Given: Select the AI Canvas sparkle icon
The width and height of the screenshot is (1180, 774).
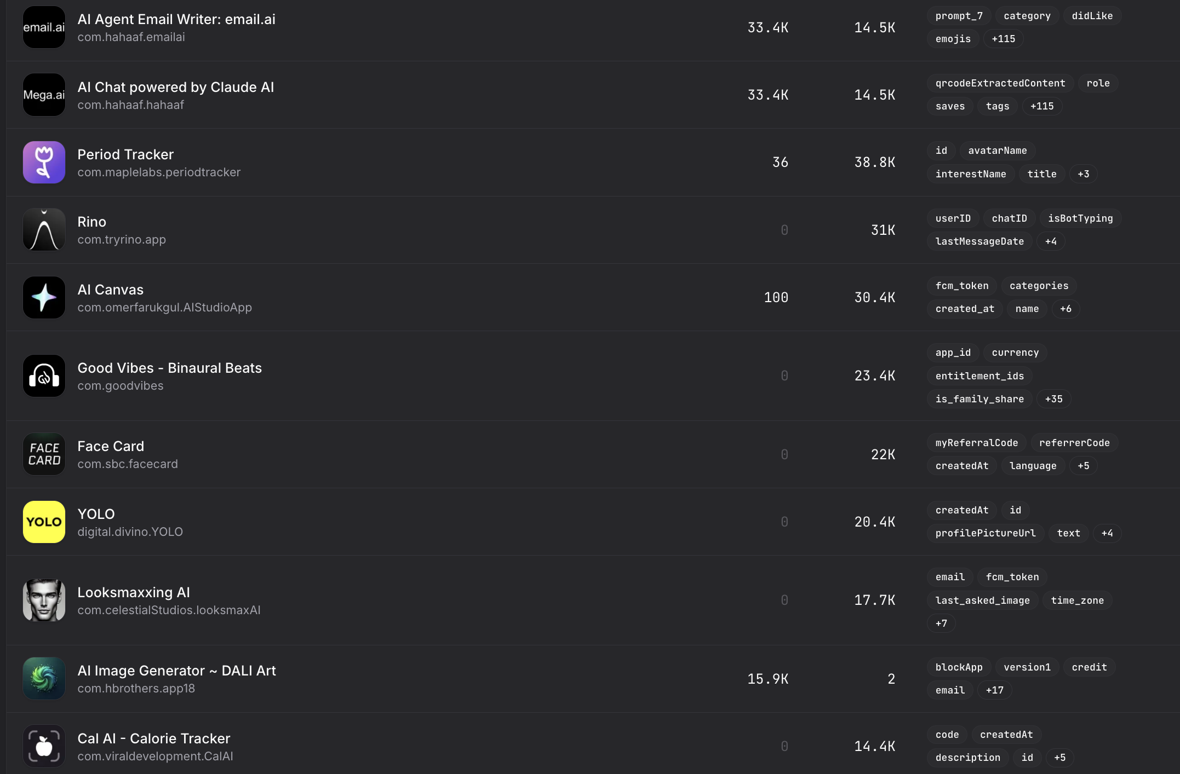Looking at the screenshot, I should [44, 298].
